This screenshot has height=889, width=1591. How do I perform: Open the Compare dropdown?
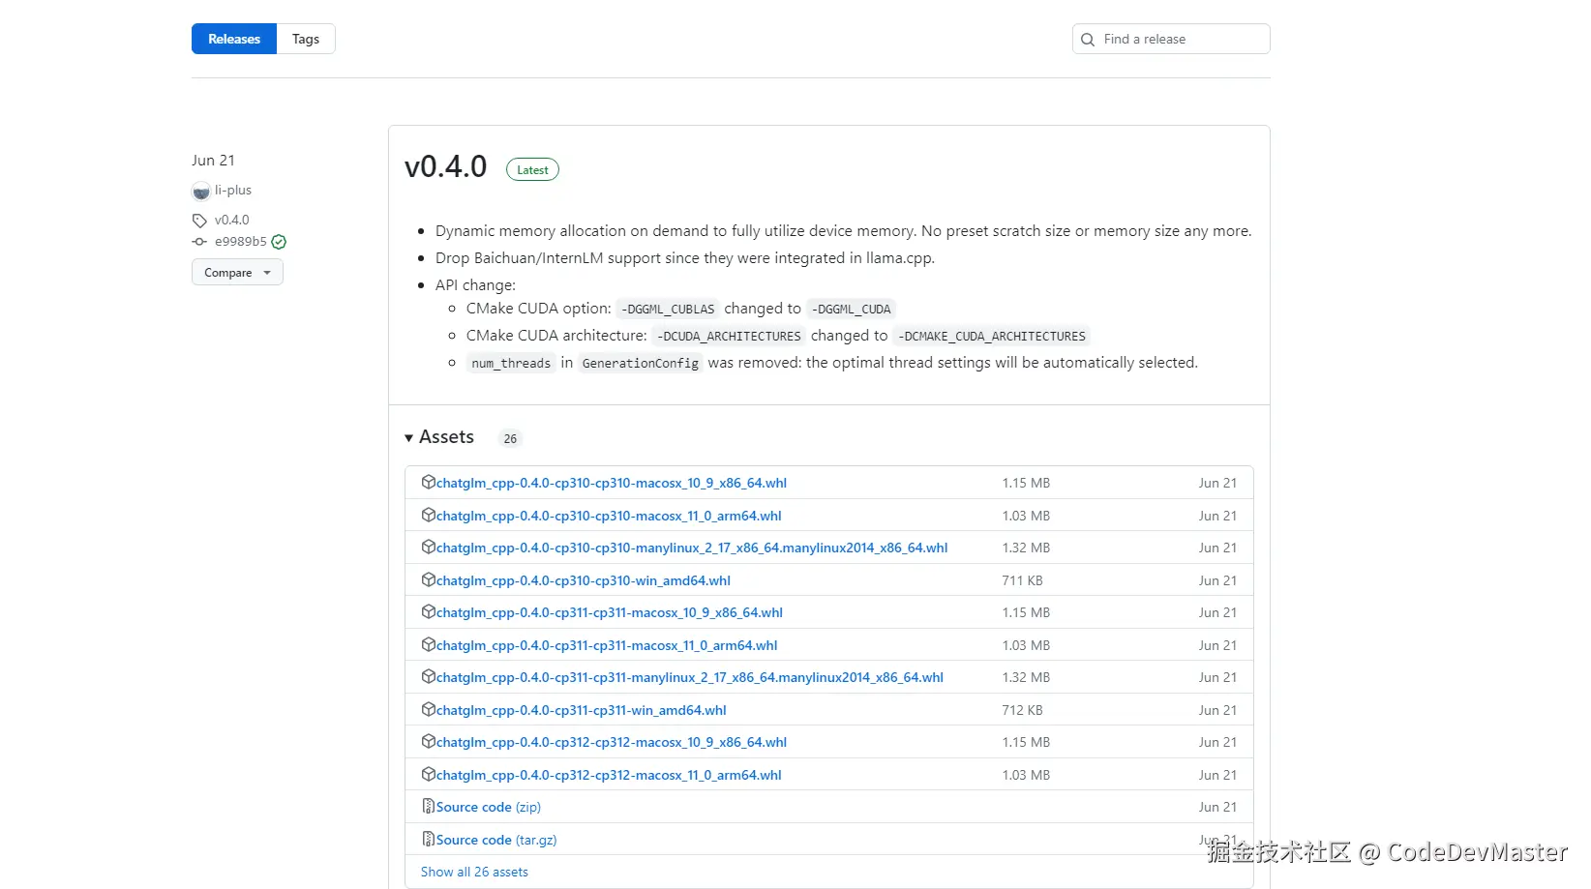click(237, 273)
